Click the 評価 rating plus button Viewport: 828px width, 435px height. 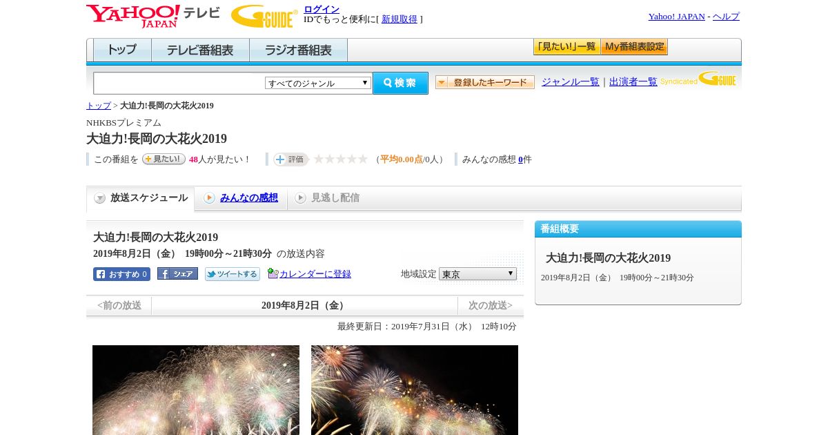point(290,159)
